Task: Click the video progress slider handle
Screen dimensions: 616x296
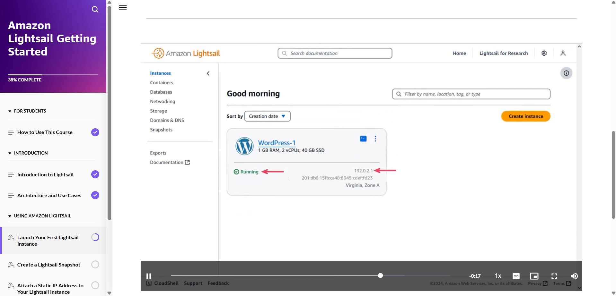Action: pyautogui.click(x=380, y=275)
